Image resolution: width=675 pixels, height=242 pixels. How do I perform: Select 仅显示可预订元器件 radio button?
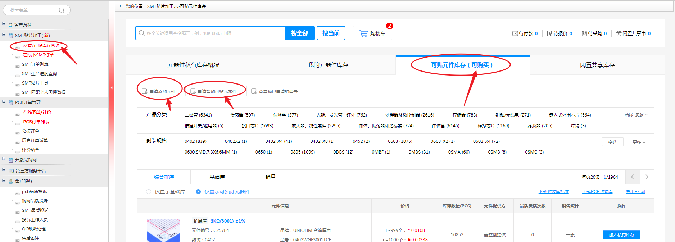pos(198,192)
